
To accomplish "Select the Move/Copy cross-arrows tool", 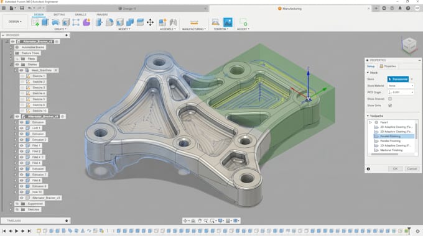I will tap(151, 22).
